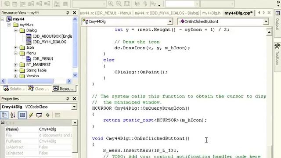Click the OnBnClickedButton1 function line

(140, 138)
